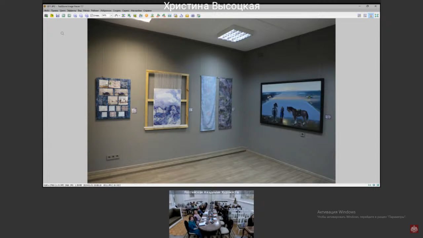Screen dimensions: 423x238
Task: Open the 34% zoom level dropdown
Action: [111, 16]
